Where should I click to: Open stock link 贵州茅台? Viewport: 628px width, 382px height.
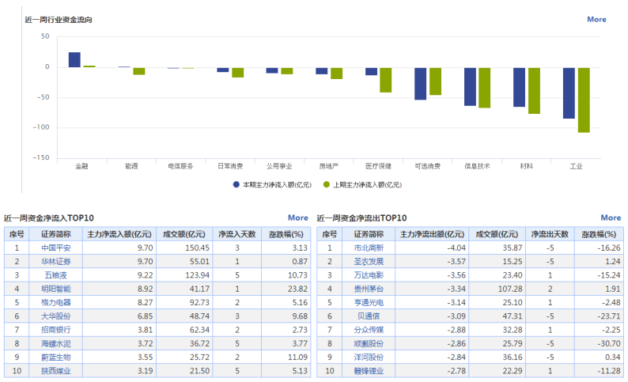coord(369,289)
